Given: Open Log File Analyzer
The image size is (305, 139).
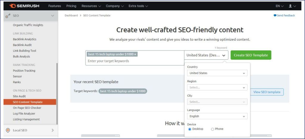Looking at the screenshot, I should pyautogui.click(x=24, y=113).
